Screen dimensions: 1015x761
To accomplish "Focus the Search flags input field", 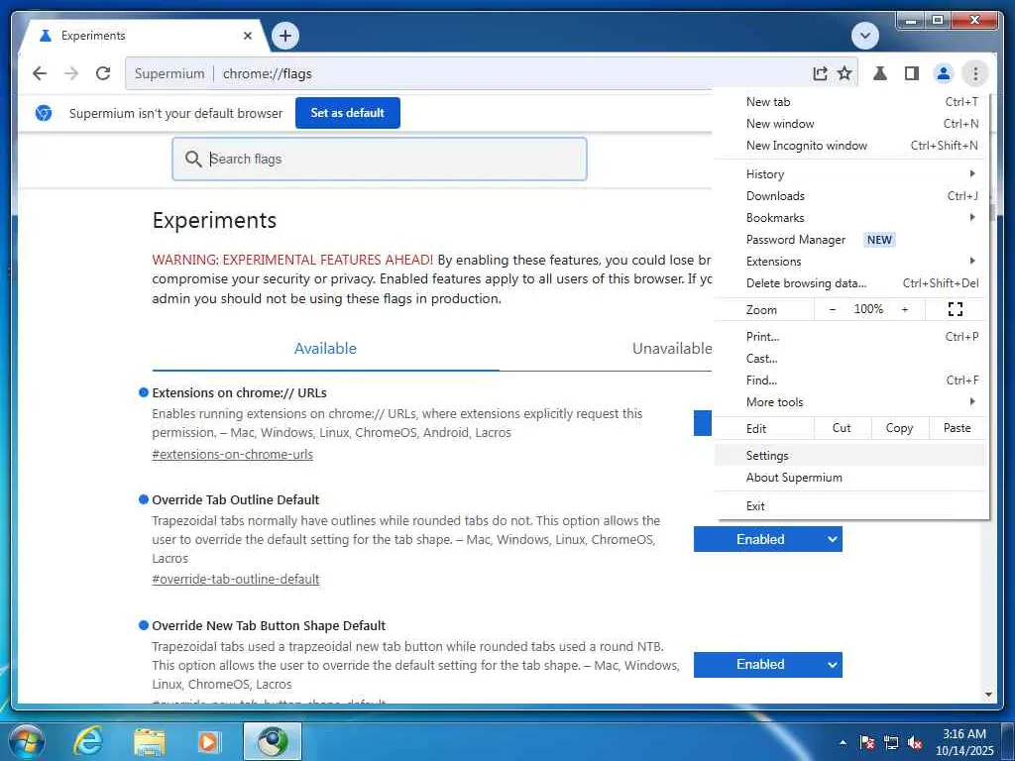I will 380,159.
